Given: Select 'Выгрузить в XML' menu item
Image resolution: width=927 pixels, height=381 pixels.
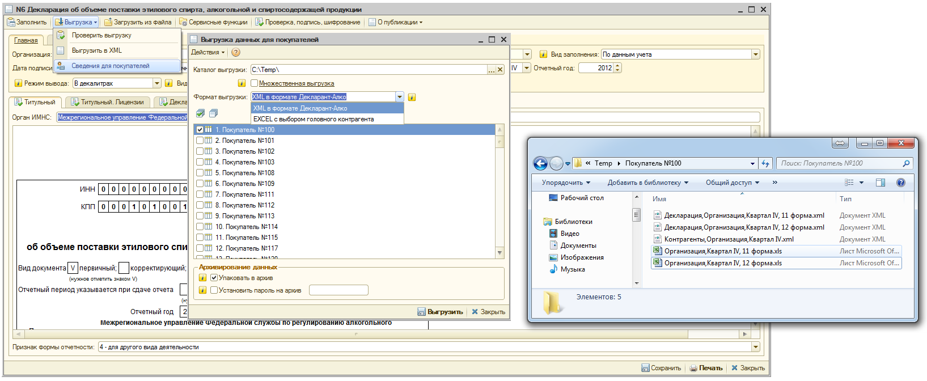Looking at the screenshot, I should [96, 50].
